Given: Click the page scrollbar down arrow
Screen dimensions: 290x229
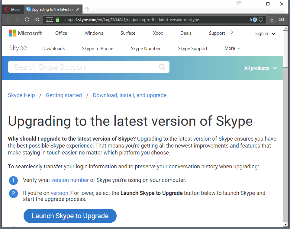Looking at the screenshot, I should tap(285, 224).
